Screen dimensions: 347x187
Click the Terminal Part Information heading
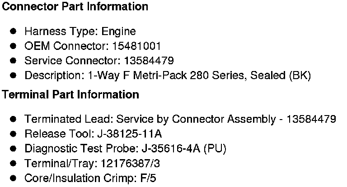[70, 94]
